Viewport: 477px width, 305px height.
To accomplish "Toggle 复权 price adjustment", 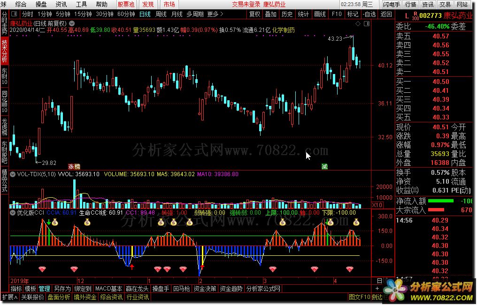I will 254,14.
